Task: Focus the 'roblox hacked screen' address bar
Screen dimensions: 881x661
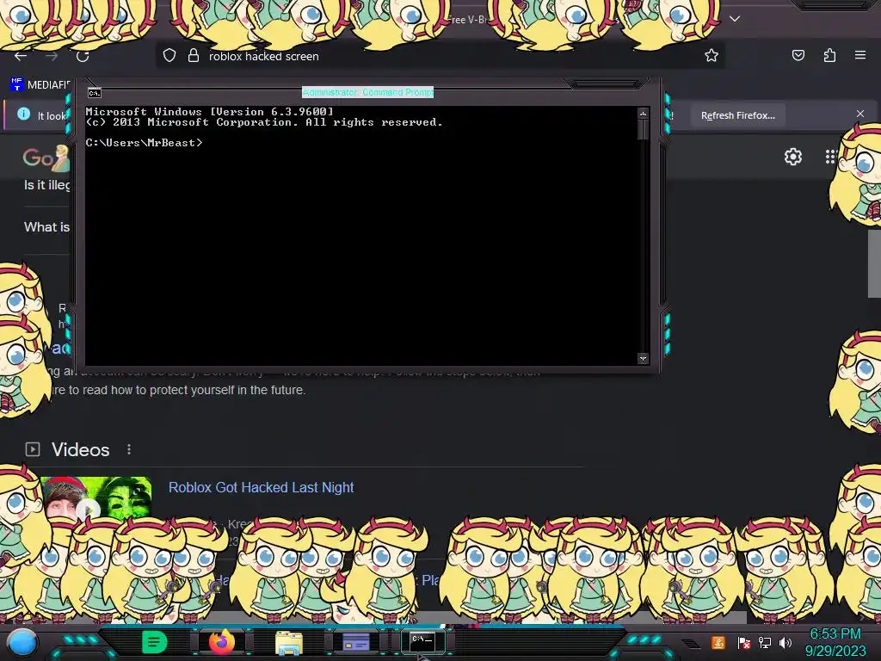Action: (x=440, y=56)
